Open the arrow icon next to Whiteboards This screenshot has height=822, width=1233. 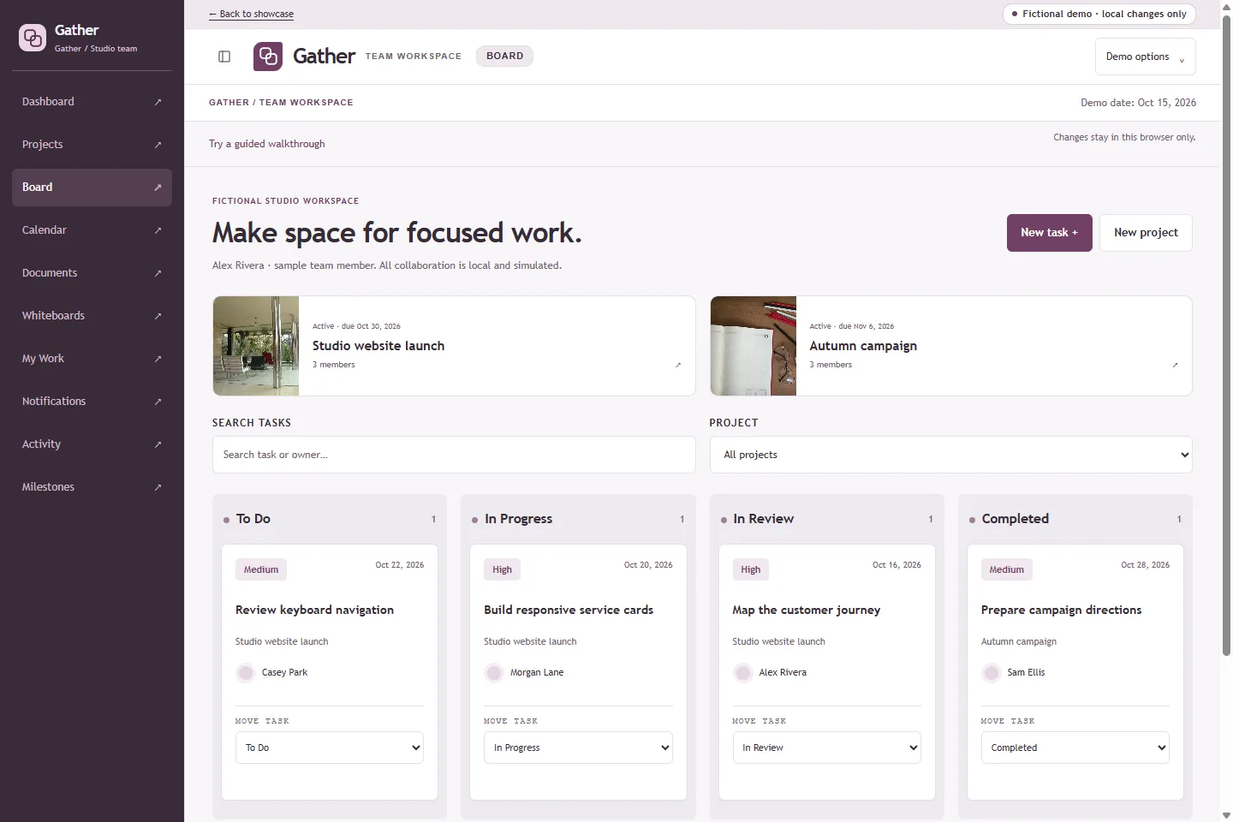click(158, 316)
